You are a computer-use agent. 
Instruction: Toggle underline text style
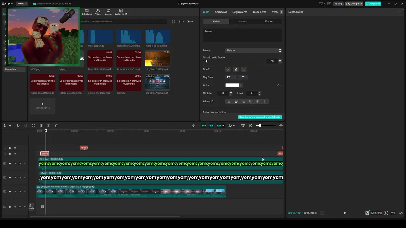point(235,69)
